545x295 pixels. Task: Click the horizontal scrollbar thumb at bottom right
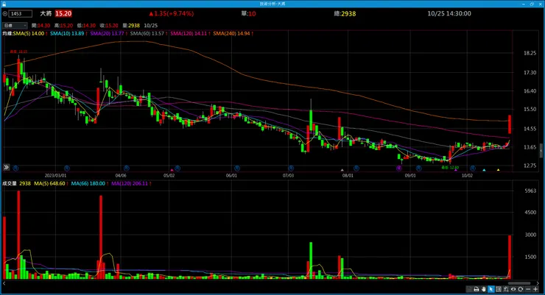519,283
